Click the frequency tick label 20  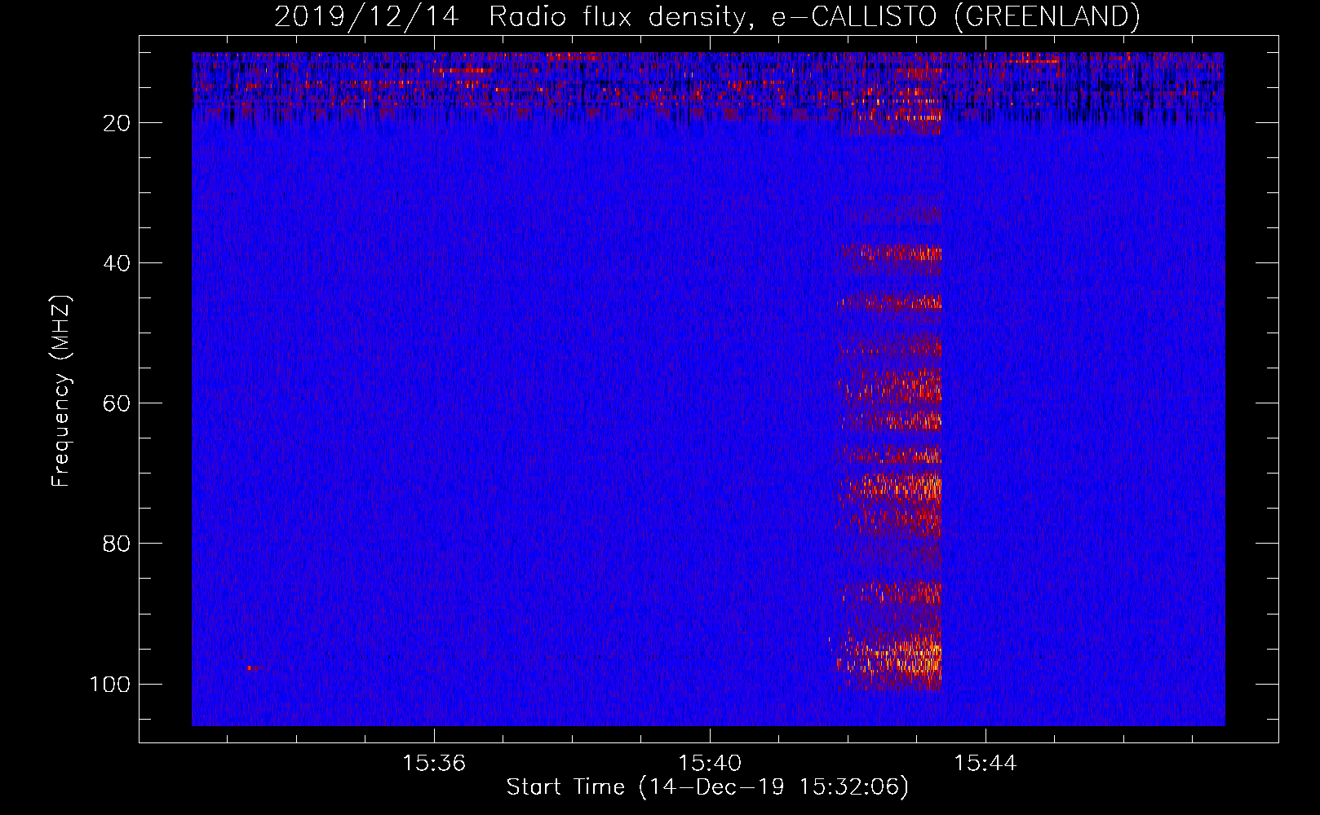(x=117, y=123)
